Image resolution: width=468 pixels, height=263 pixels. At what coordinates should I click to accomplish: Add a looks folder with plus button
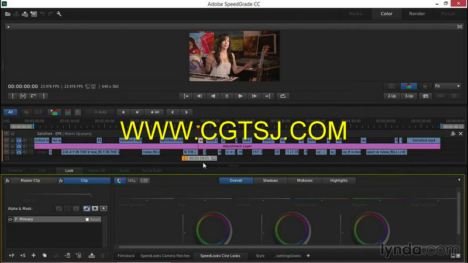[308, 255]
